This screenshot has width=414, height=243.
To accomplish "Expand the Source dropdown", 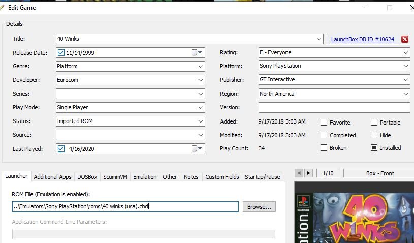I will [201, 135].
